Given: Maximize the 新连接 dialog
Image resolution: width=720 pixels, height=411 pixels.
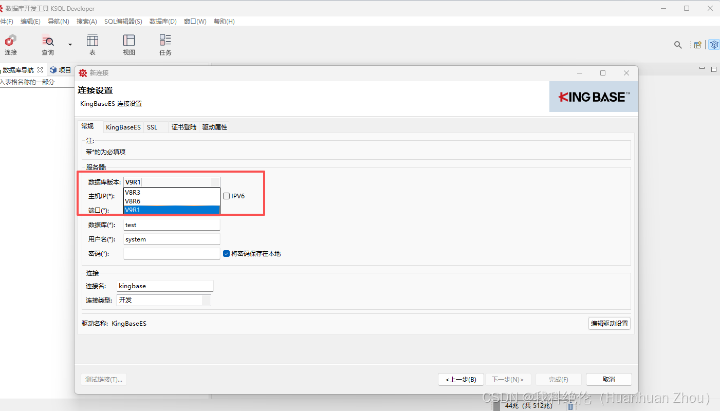Looking at the screenshot, I should tap(603, 73).
